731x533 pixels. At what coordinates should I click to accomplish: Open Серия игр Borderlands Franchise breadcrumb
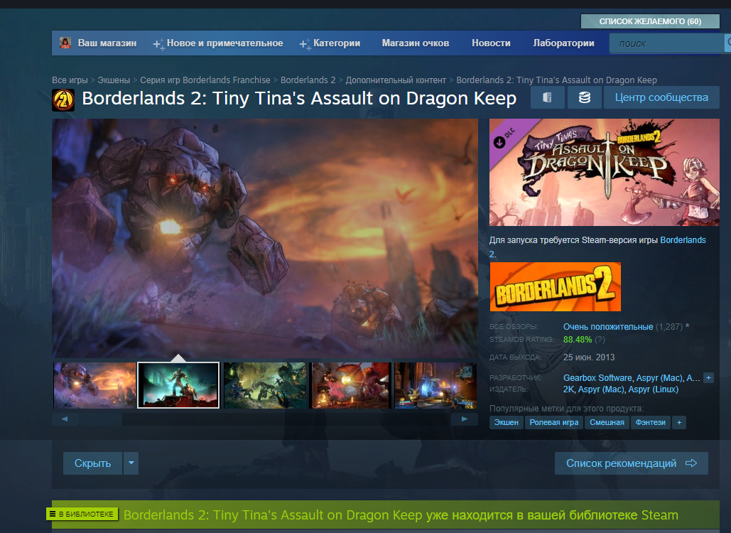pyautogui.click(x=205, y=80)
